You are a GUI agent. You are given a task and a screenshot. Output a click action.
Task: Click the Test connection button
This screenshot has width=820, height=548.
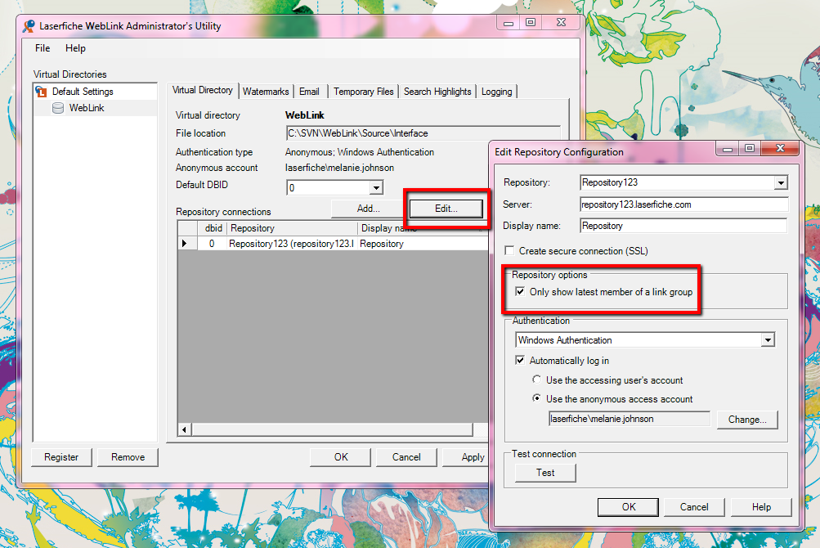point(545,473)
